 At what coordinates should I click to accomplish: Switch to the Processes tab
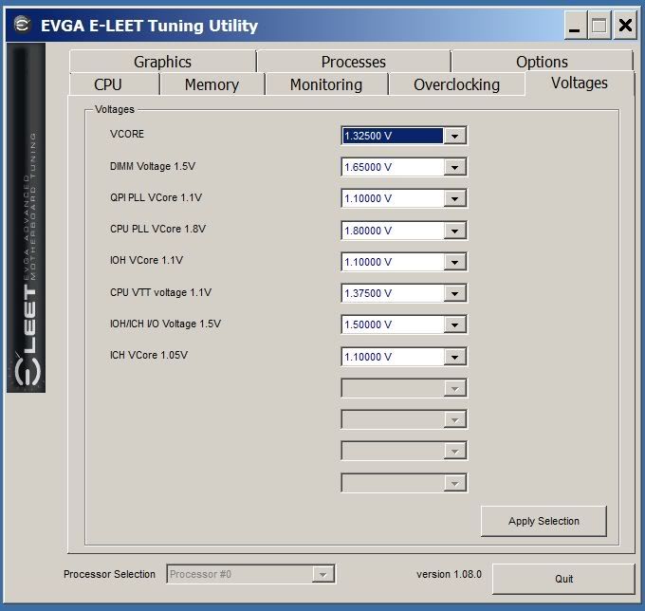coord(354,62)
